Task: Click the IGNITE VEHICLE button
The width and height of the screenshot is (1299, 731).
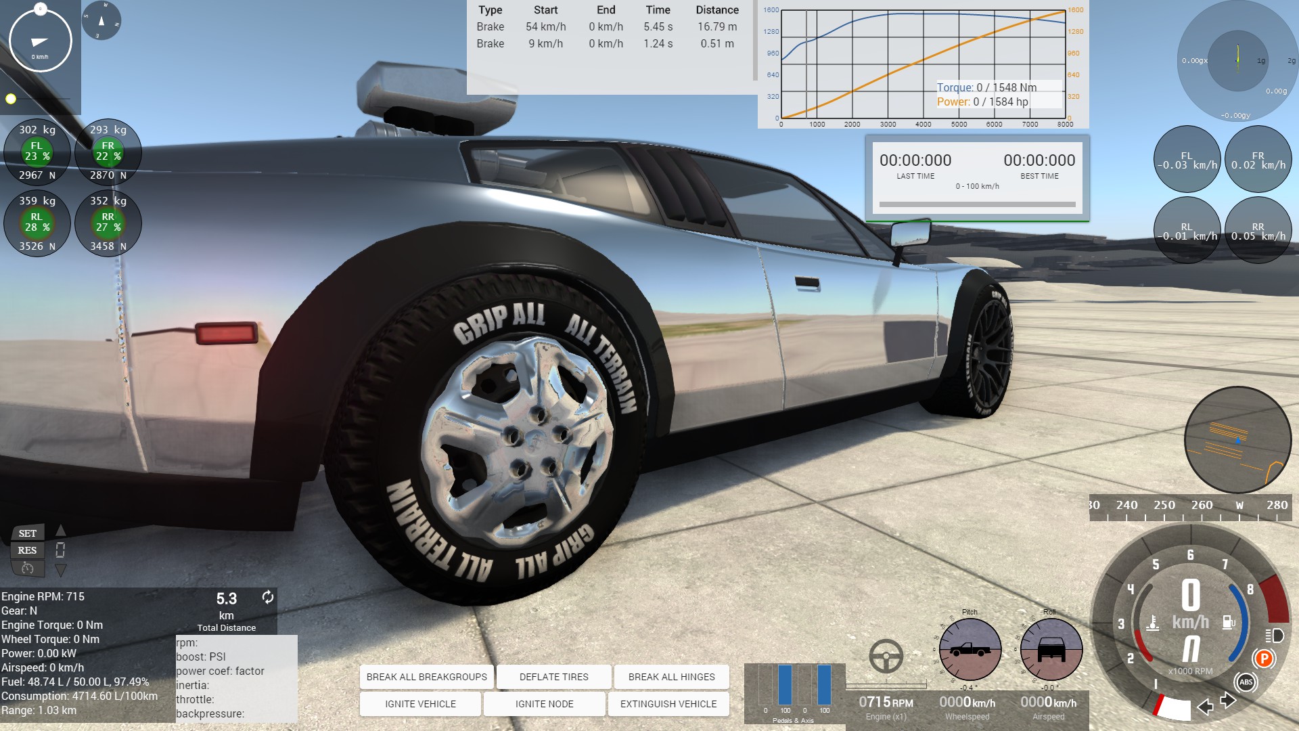Action: click(x=420, y=704)
